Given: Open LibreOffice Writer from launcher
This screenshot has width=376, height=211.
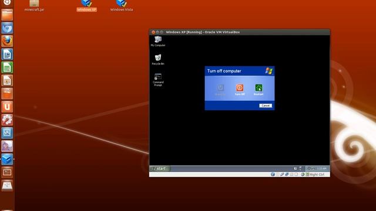Looking at the screenshot, I should tap(7, 54).
